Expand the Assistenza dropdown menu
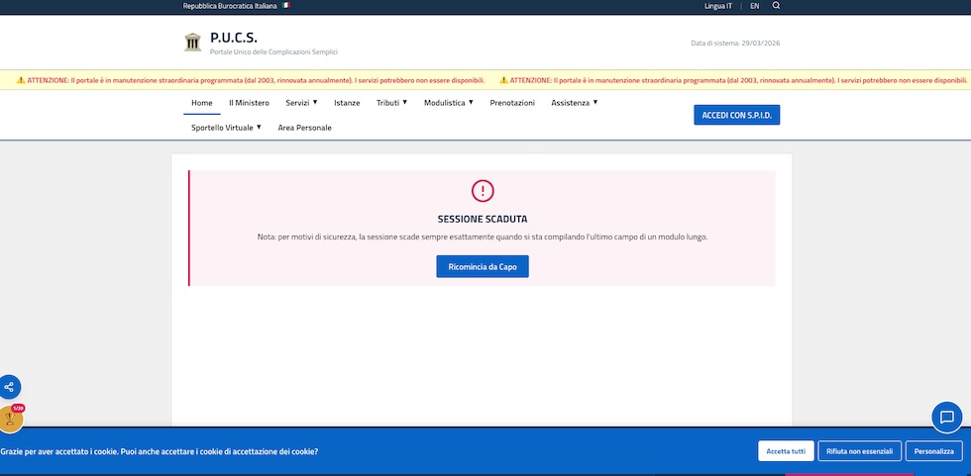This screenshot has height=476, width=971. click(574, 103)
